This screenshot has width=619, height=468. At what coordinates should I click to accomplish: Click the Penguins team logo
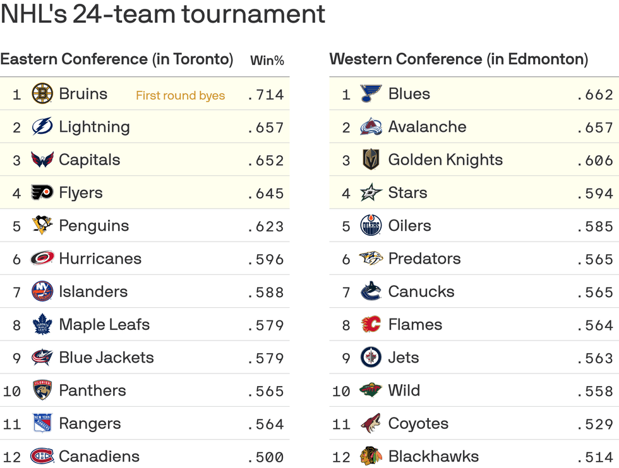click(42, 225)
